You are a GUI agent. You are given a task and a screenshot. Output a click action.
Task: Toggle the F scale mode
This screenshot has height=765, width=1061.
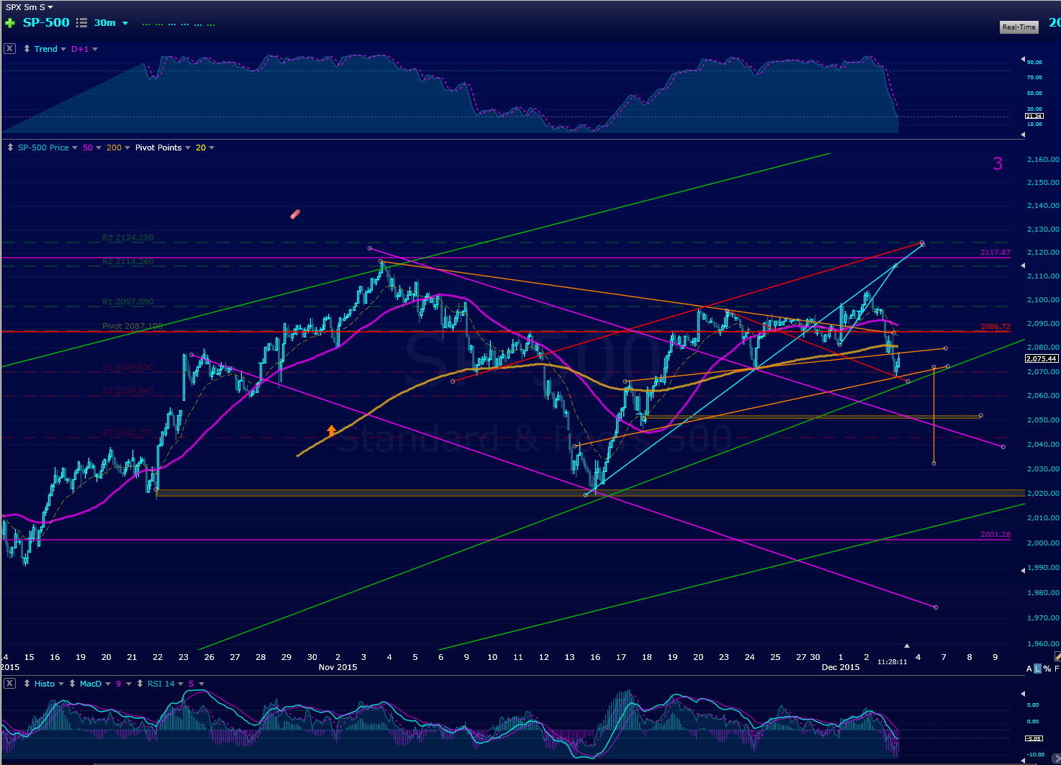coord(1057,669)
